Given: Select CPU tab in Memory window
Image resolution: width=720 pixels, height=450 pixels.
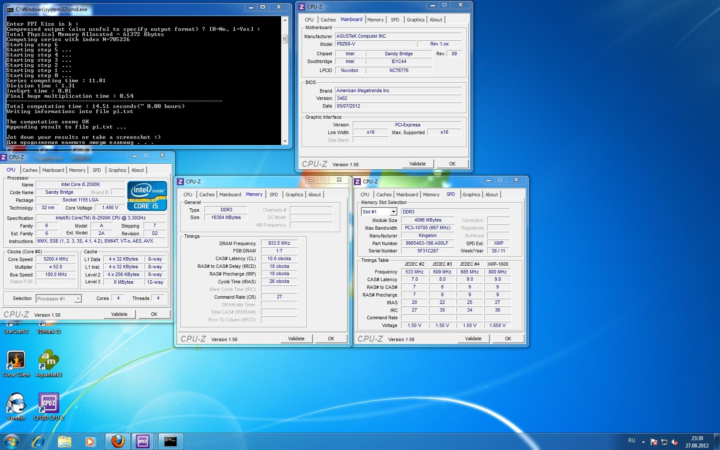Looking at the screenshot, I should coord(188,195).
